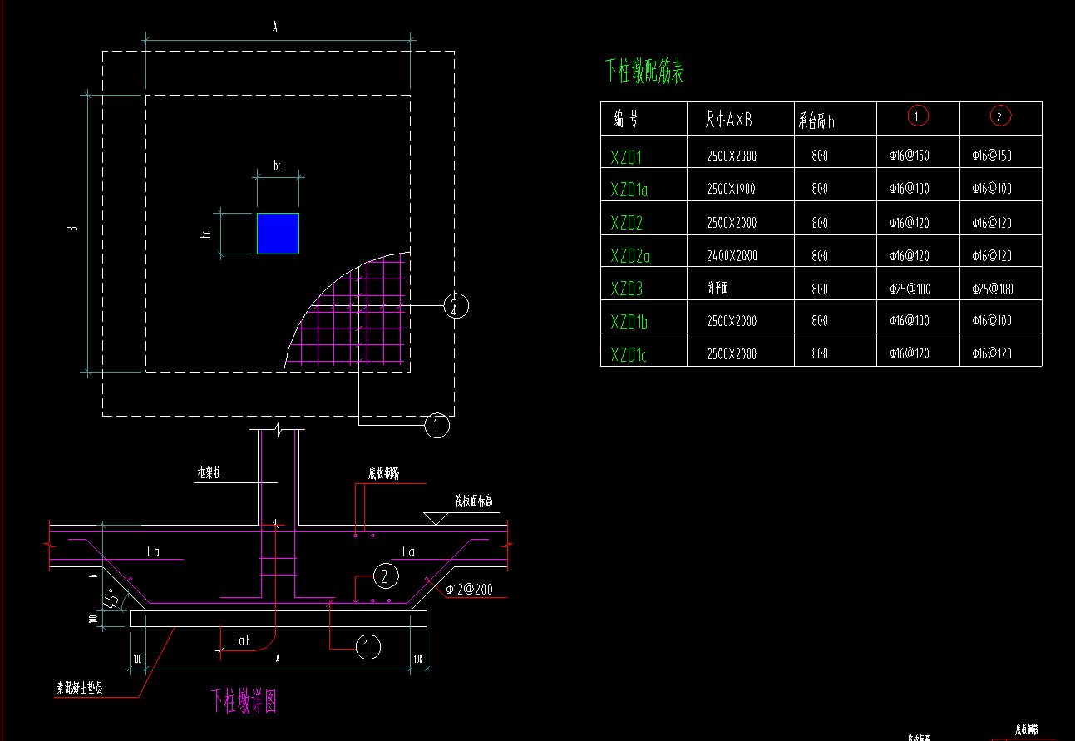
Task: Click Φ25@100 under column 1 in XZD3 row
Action: click(909, 289)
